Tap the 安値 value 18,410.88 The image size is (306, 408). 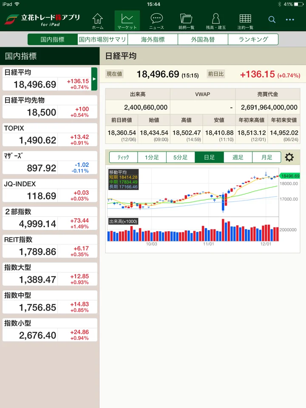pyautogui.click(x=219, y=133)
